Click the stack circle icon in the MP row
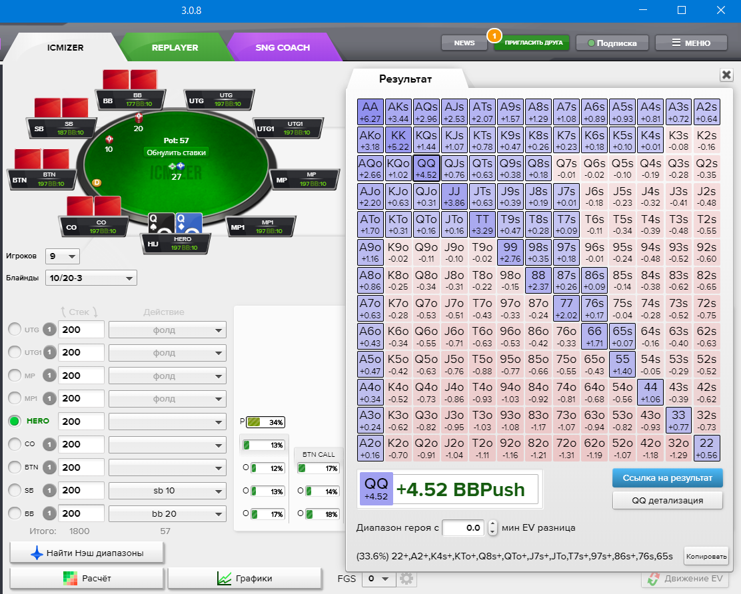The height and width of the screenshot is (594, 741). pyautogui.click(x=49, y=376)
